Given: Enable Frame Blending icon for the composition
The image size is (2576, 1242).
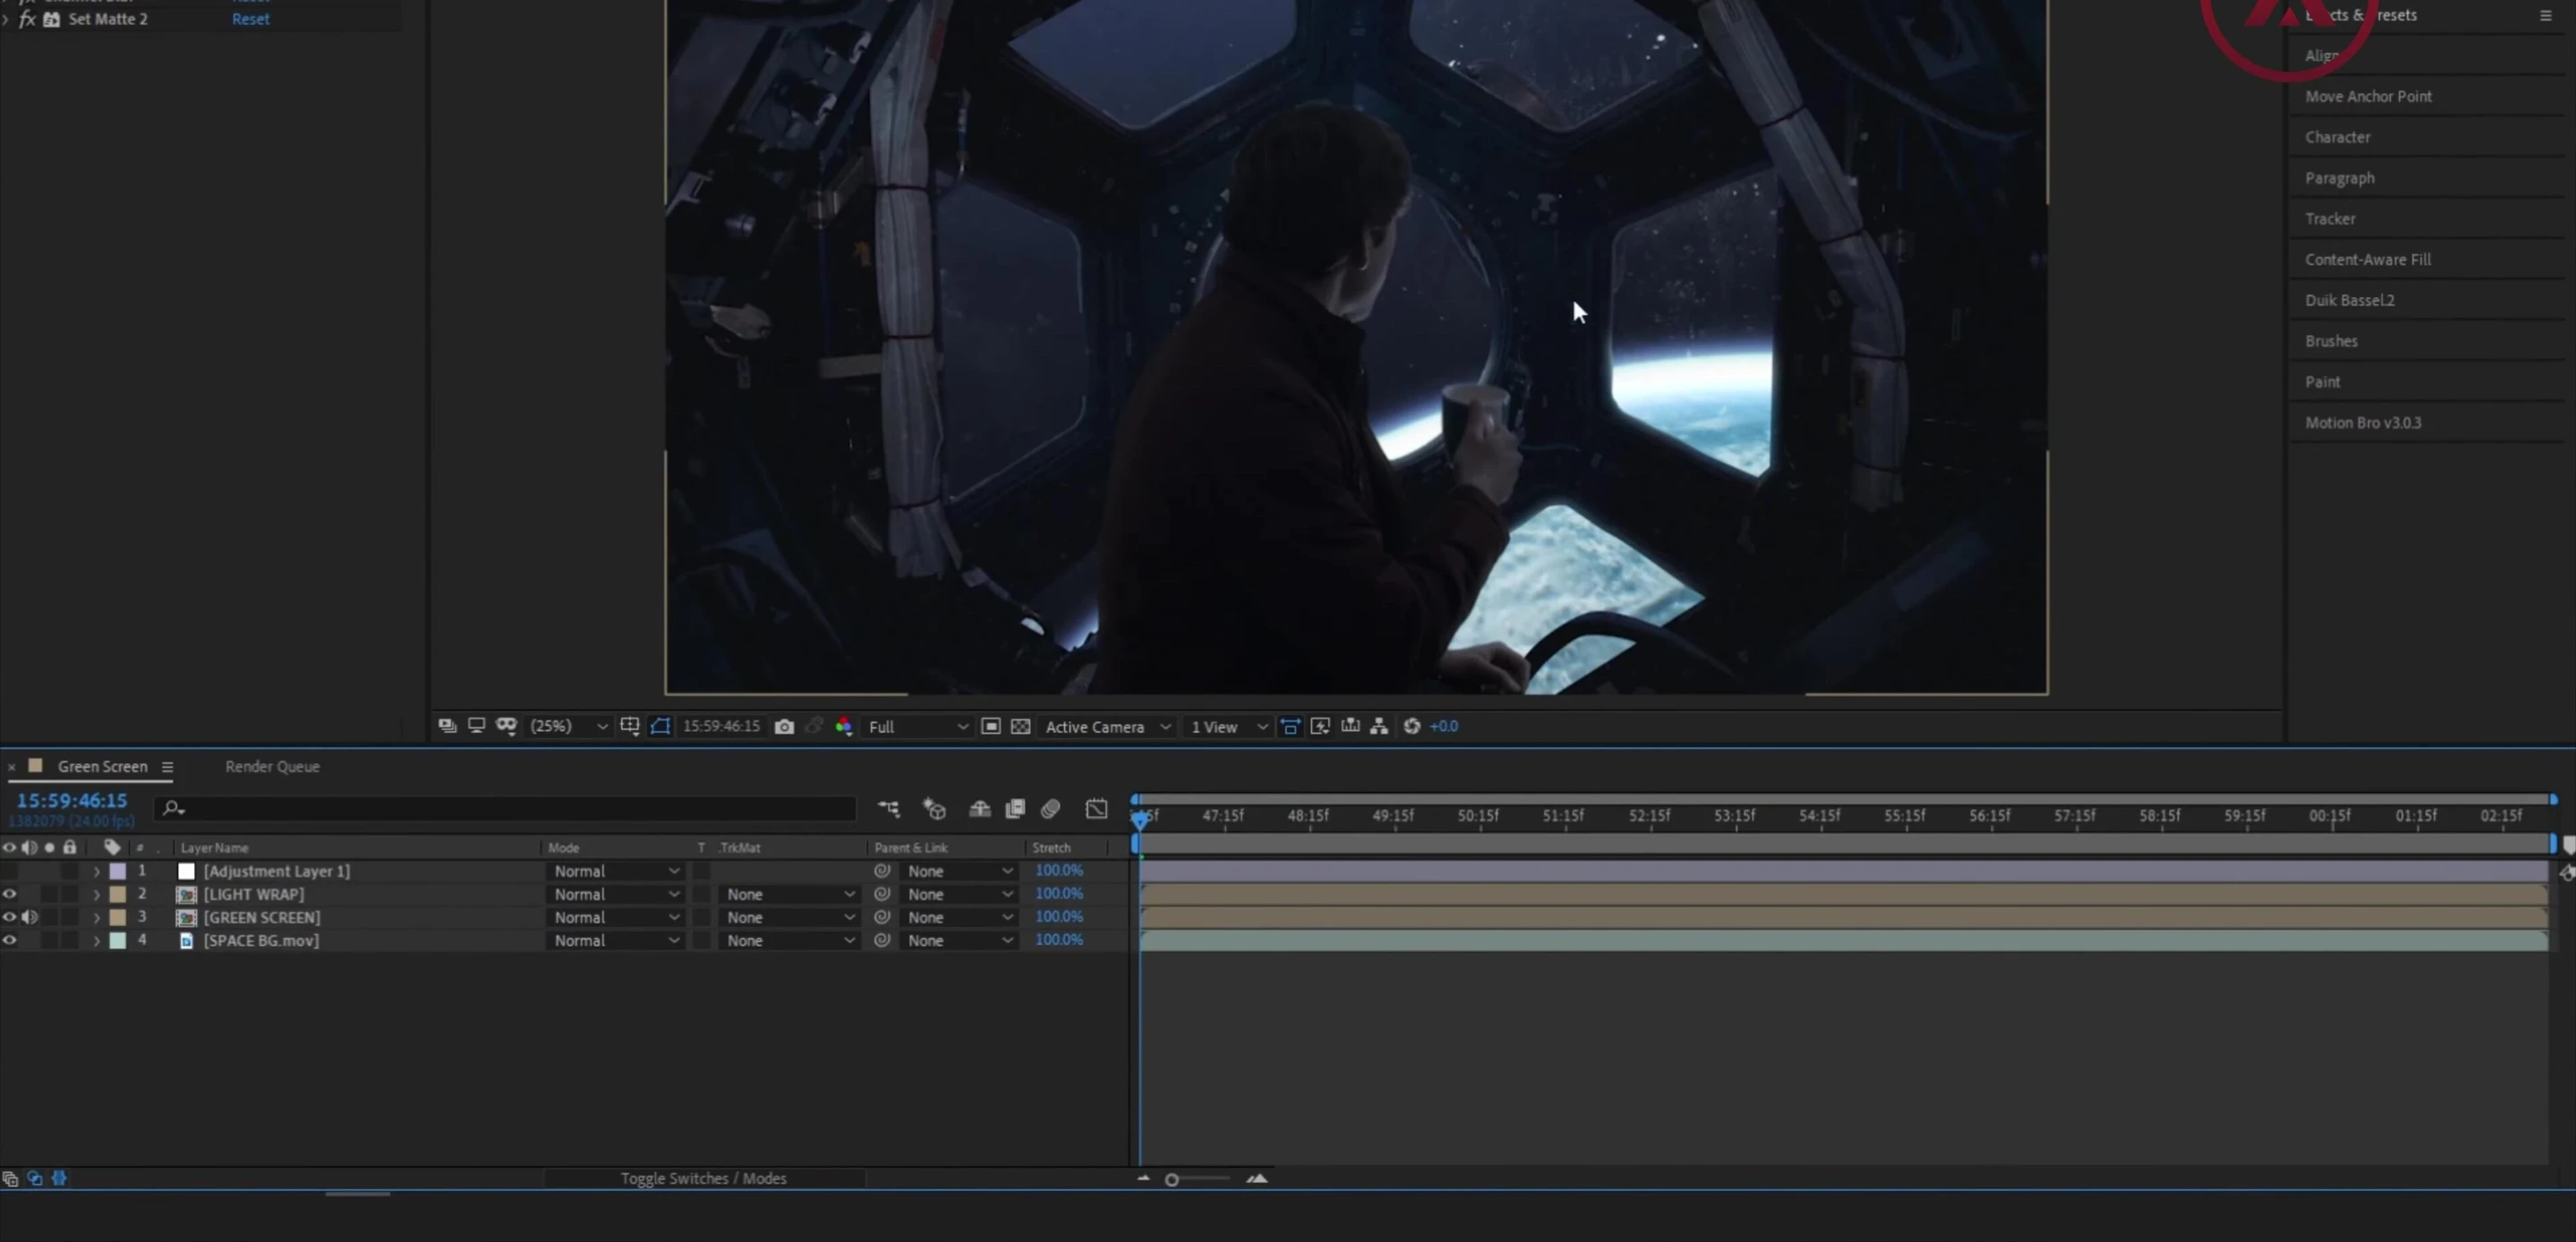Looking at the screenshot, I should click(1015, 808).
